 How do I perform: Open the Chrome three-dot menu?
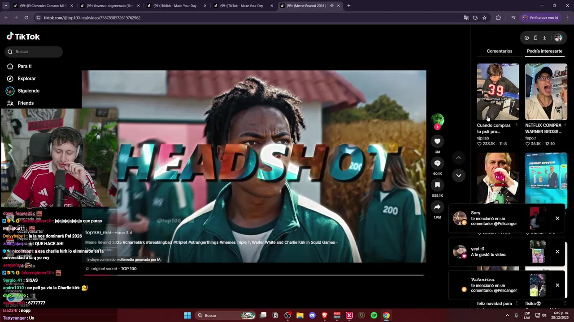click(568, 18)
